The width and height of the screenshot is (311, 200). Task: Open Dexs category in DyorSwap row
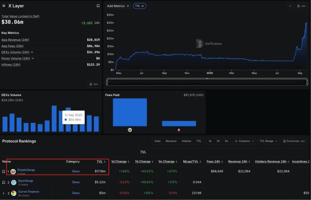[76, 182]
